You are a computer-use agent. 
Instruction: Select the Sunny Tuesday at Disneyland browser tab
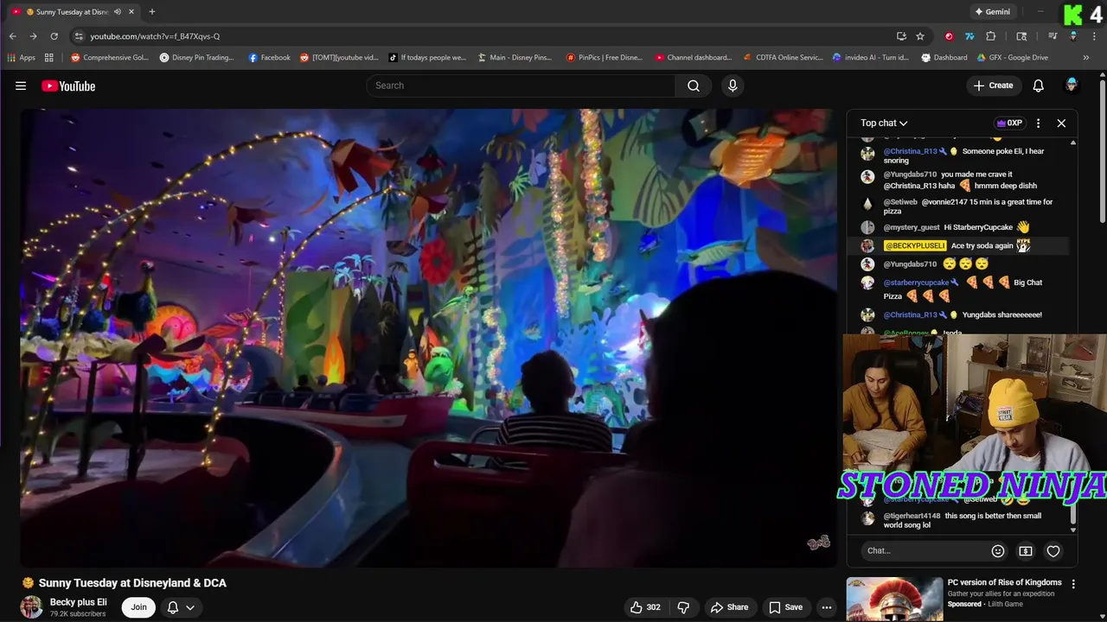coord(73,12)
